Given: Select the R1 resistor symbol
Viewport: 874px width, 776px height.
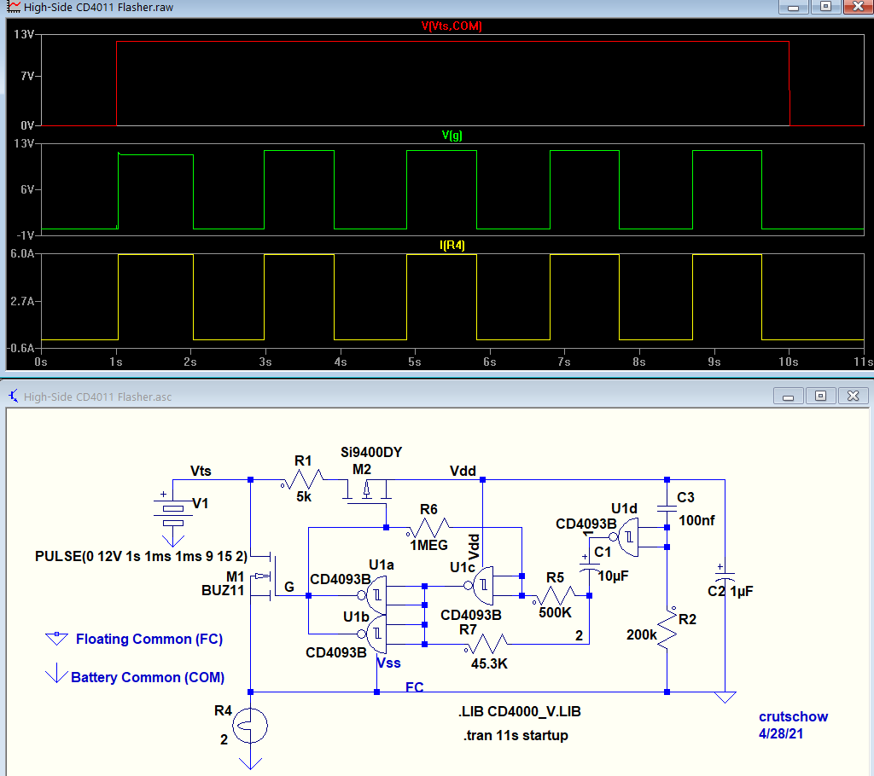Looking at the screenshot, I should pos(301,479).
